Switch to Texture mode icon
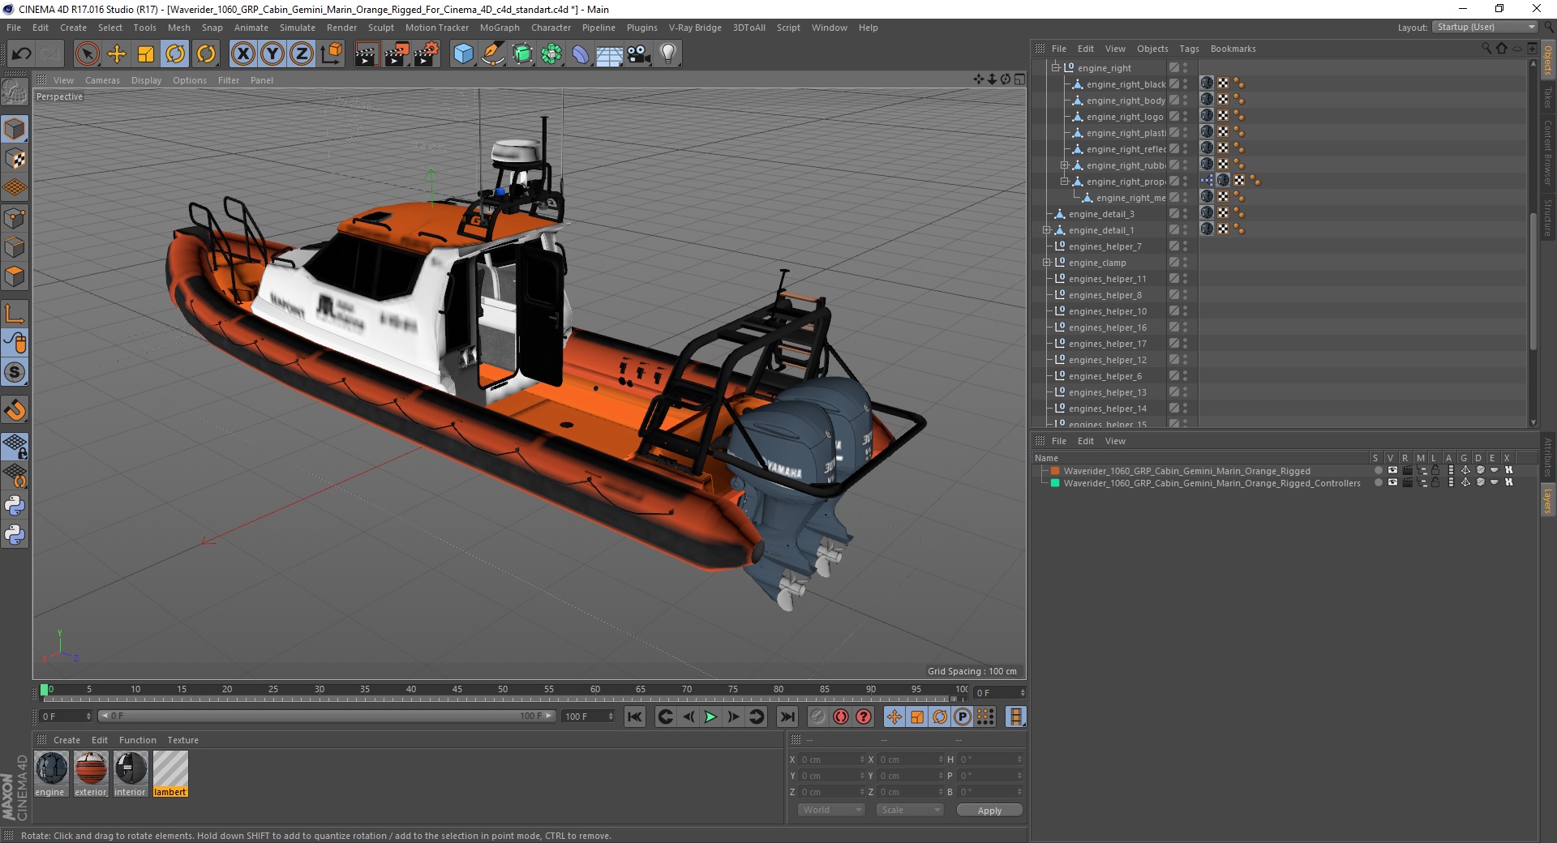Viewport: 1557px width, 843px height. pyautogui.click(x=15, y=159)
